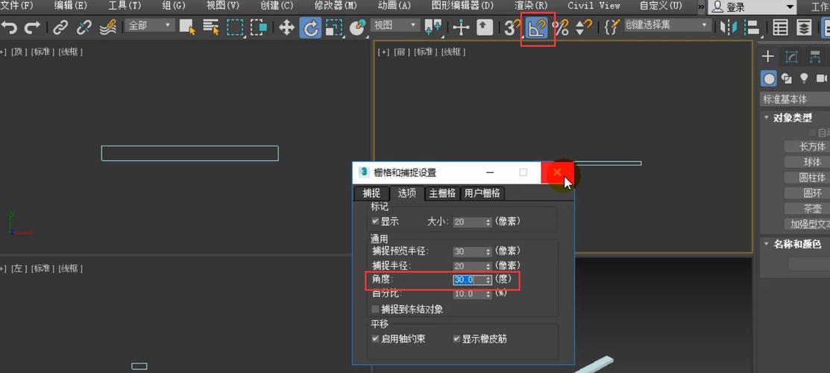Select the Select Object tool
The image size is (830, 373).
(187, 28)
